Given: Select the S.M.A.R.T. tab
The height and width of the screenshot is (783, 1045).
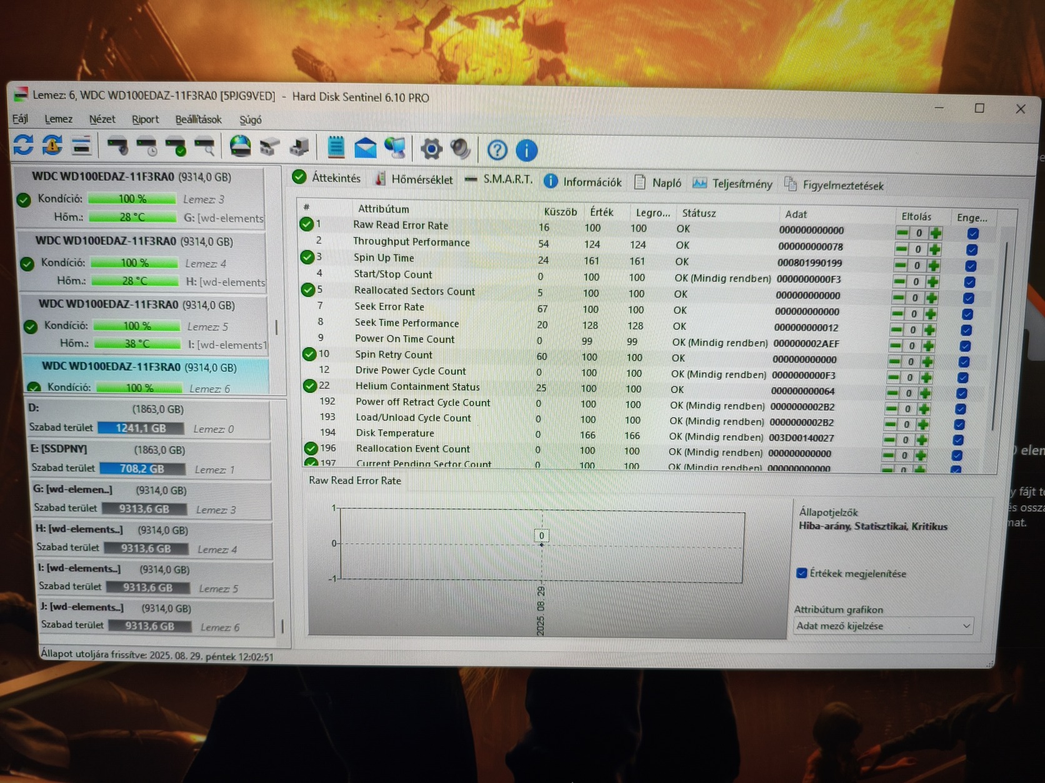Looking at the screenshot, I should [499, 180].
